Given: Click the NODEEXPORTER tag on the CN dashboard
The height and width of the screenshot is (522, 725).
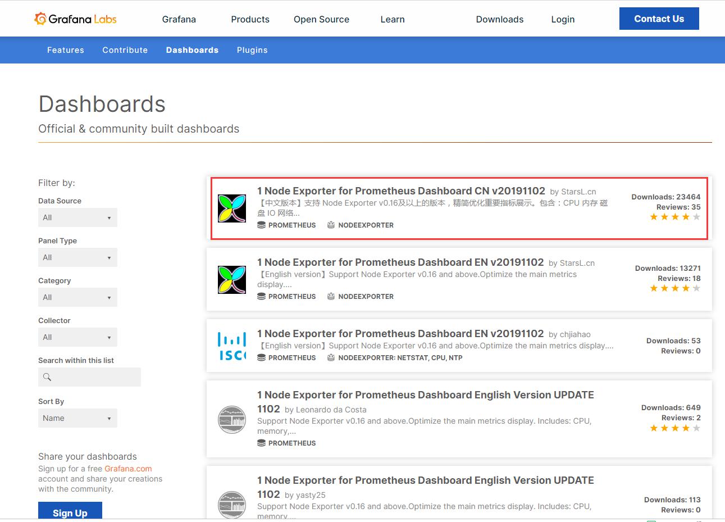Looking at the screenshot, I should point(366,225).
